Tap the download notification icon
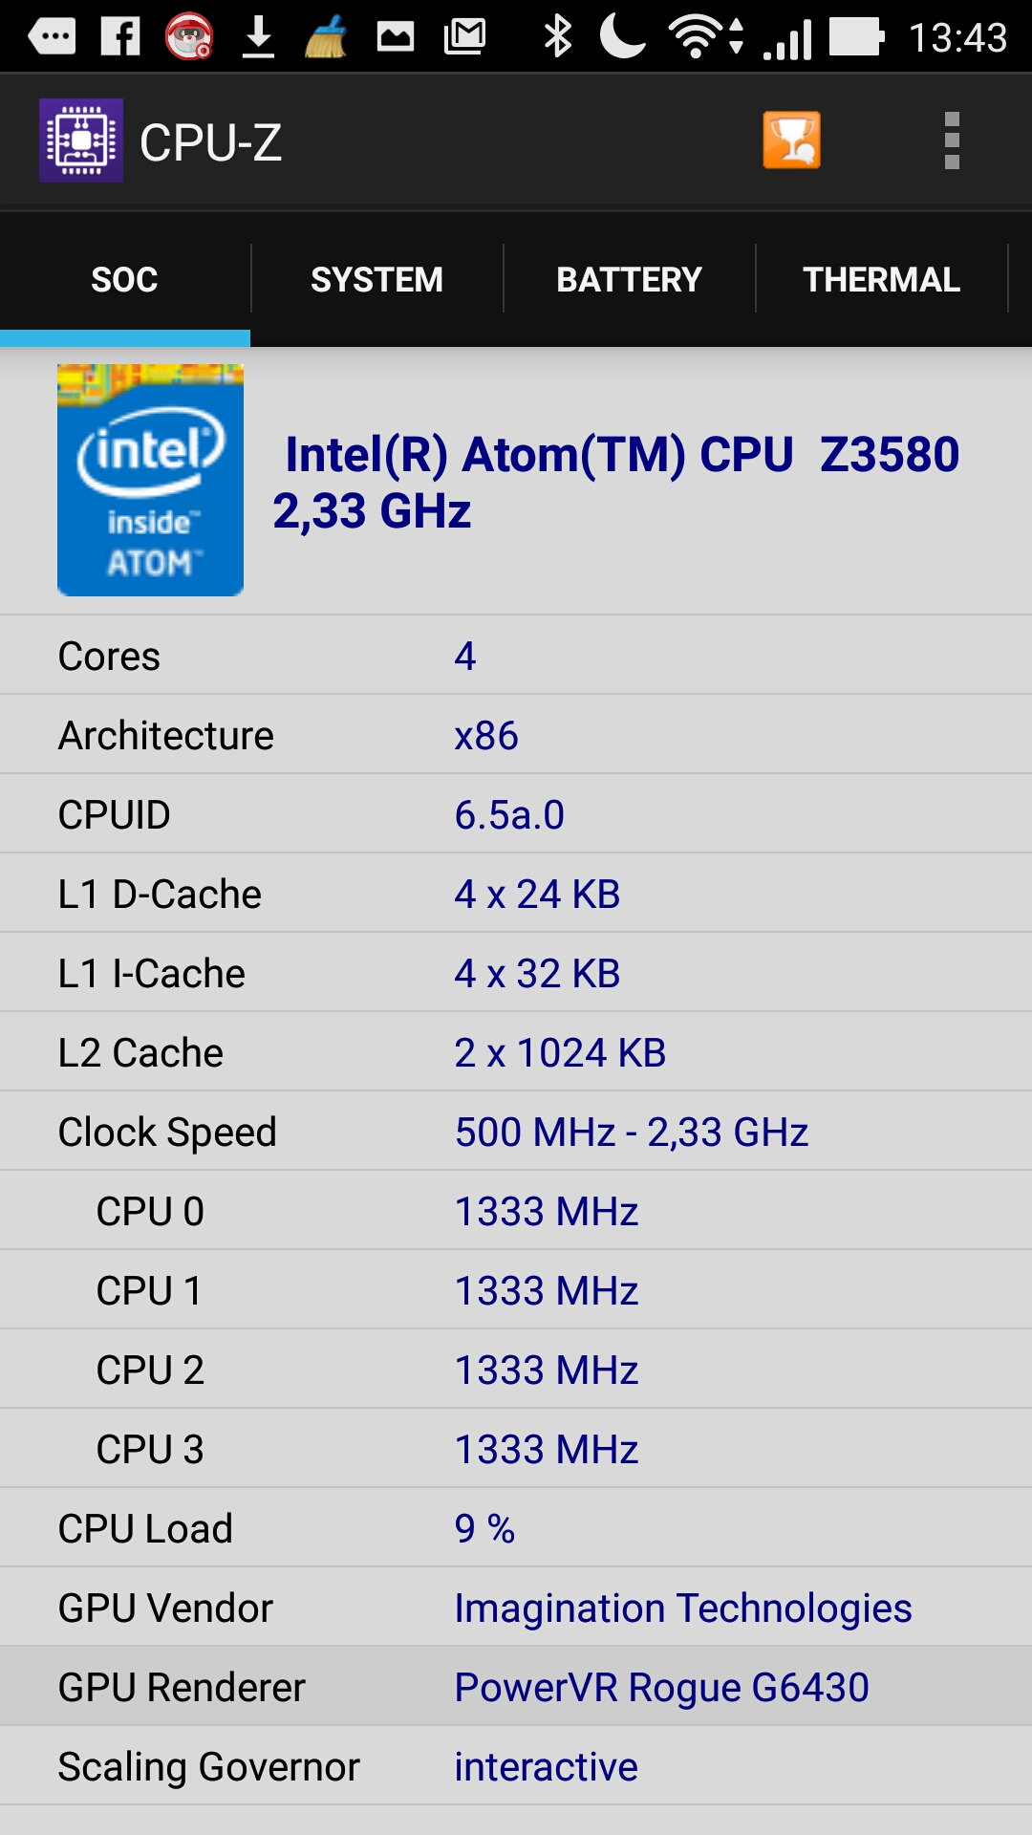Viewport: 1032px width, 1835px height. coord(258,37)
